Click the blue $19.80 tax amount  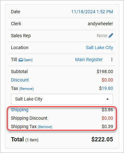point(106,88)
